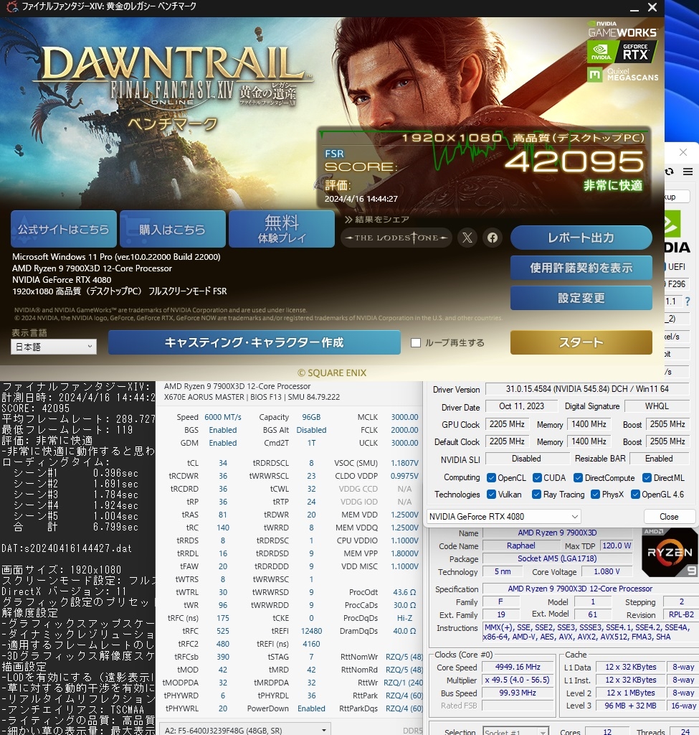Click the tCL 34 timing value

[x=223, y=463]
